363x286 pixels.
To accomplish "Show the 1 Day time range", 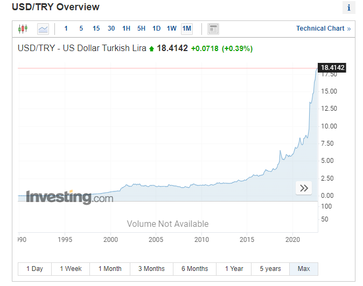I will tap(34, 269).
